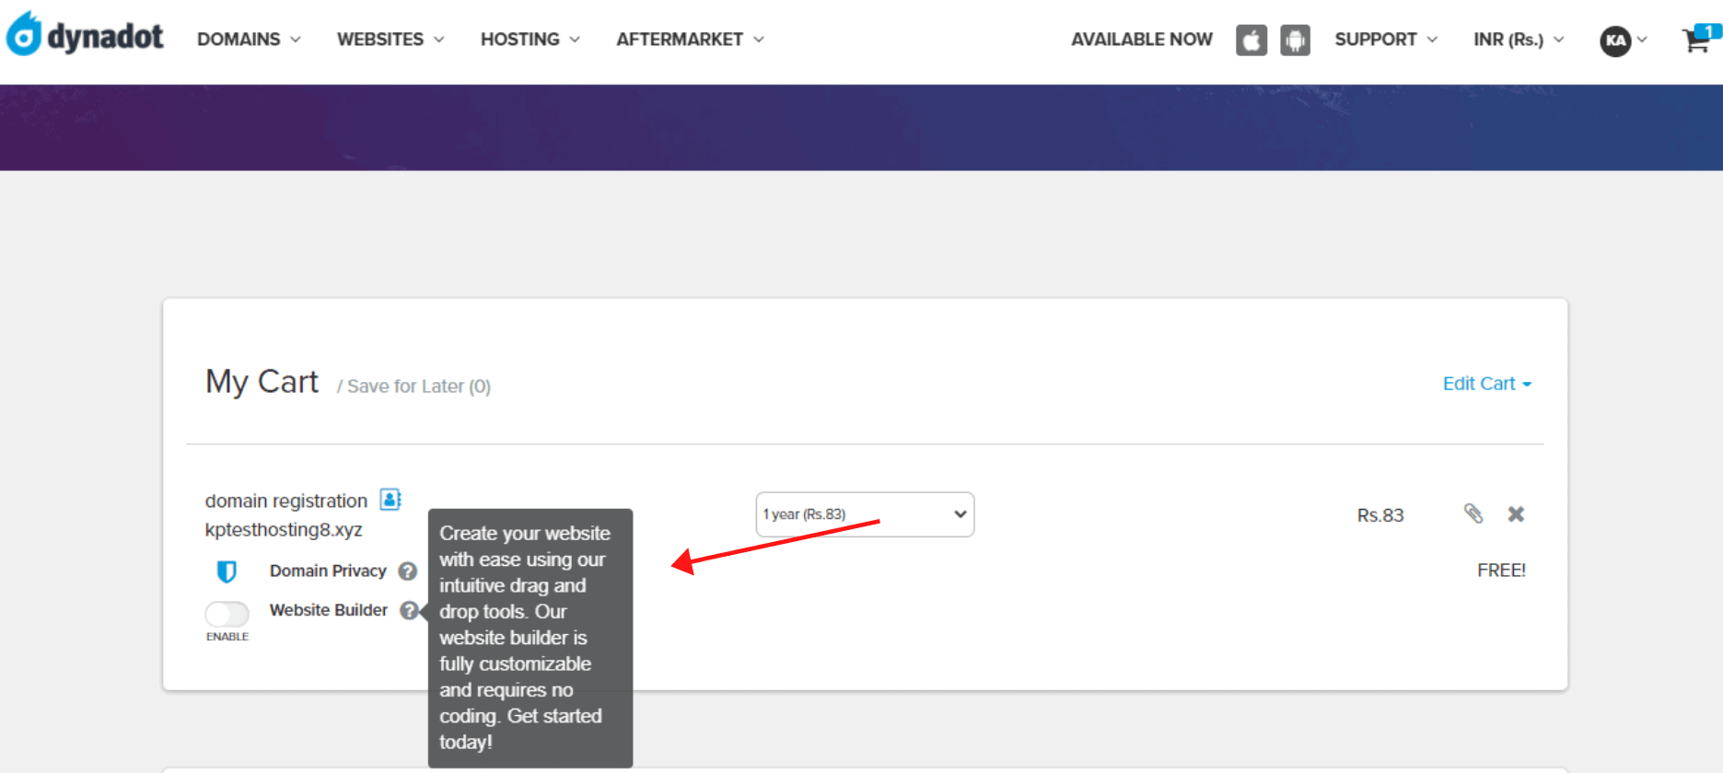1723x773 pixels.
Task: Click the Website Builder help question mark
Action: click(409, 610)
